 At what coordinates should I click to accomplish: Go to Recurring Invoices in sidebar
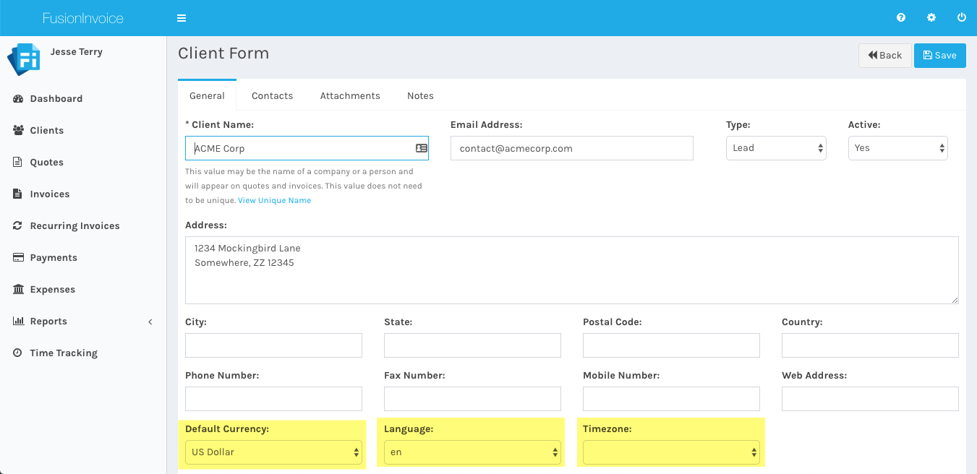[x=74, y=226]
